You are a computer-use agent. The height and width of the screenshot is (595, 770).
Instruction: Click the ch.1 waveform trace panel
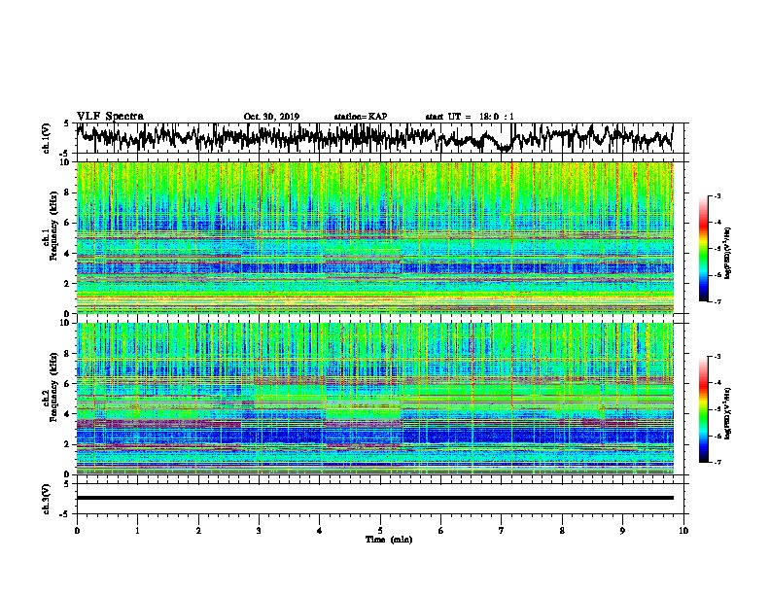tap(382, 138)
